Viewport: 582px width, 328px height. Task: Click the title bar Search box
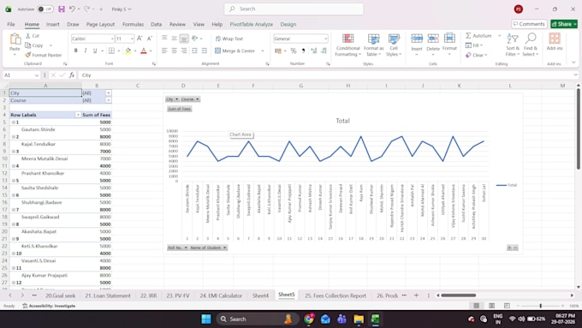tap(294, 9)
